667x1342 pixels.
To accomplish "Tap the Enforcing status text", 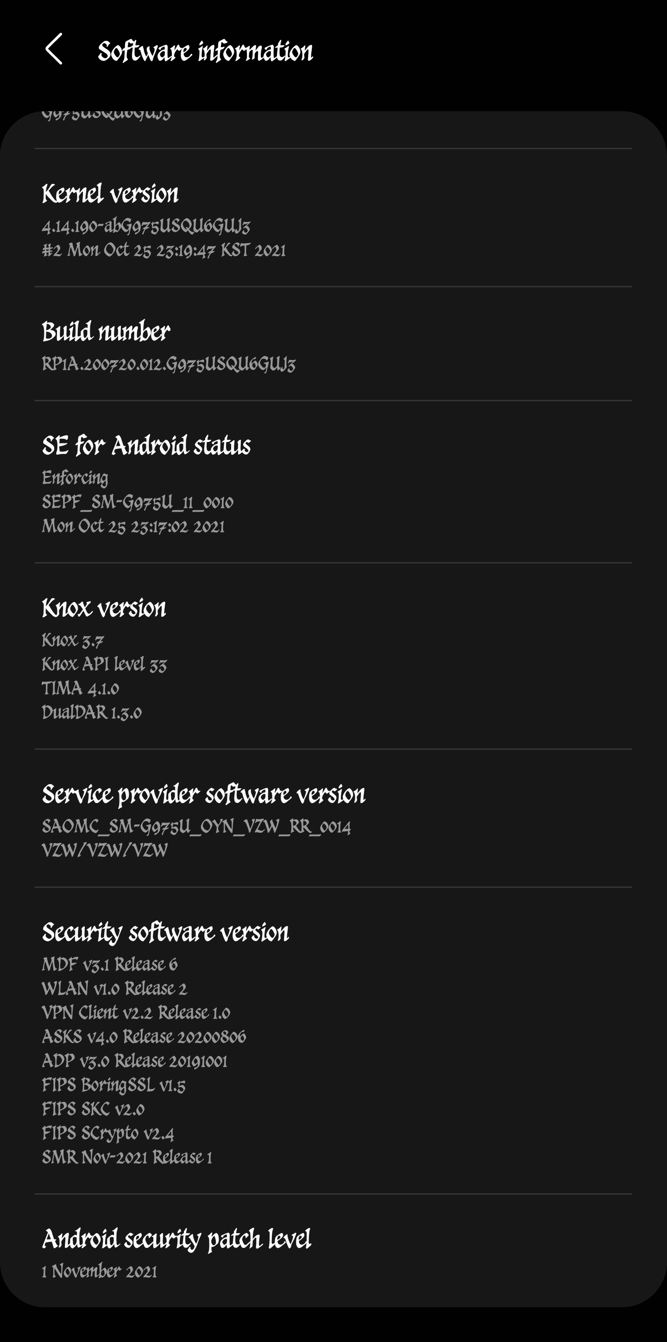I will tap(75, 478).
